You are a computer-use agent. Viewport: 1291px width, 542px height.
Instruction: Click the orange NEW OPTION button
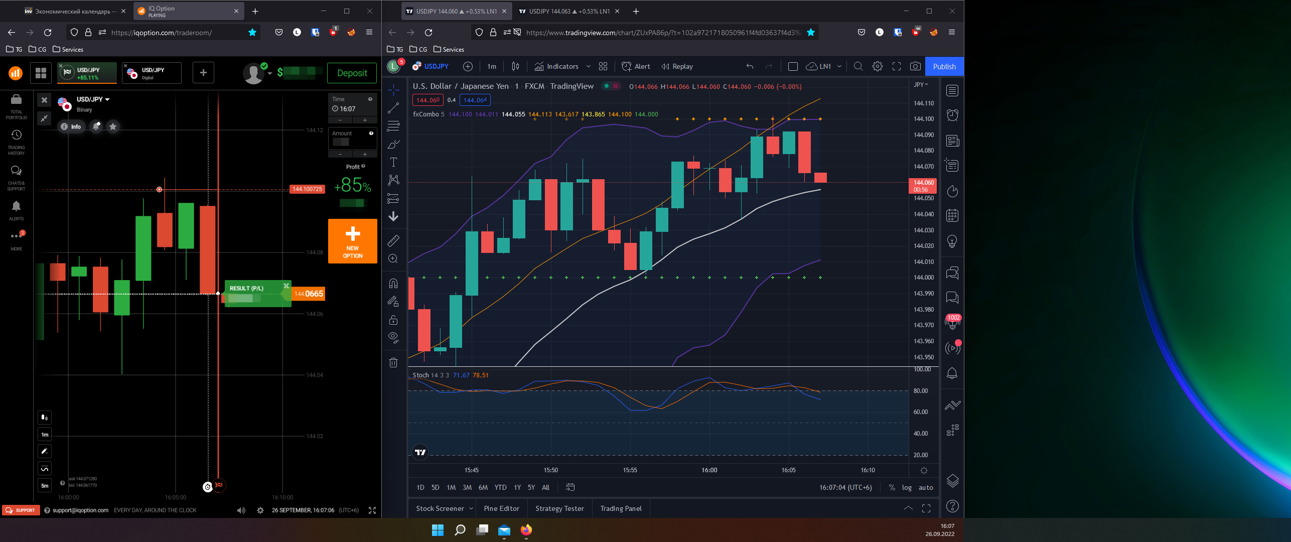click(352, 241)
